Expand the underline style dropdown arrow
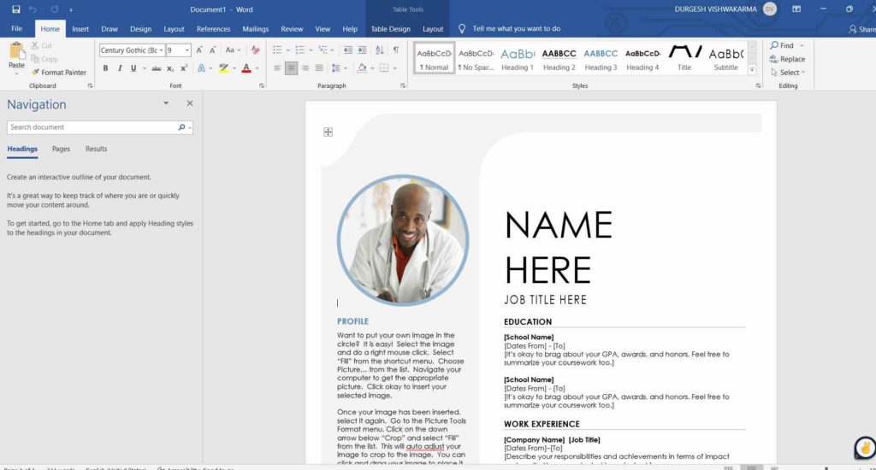Screen dimensions: 876x470 [x=144, y=68]
